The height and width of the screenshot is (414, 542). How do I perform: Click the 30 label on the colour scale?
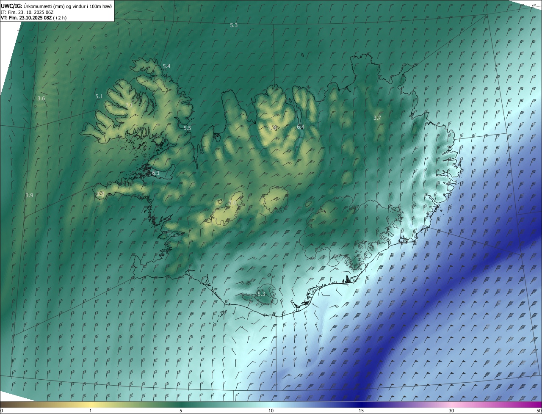pos(451,411)
